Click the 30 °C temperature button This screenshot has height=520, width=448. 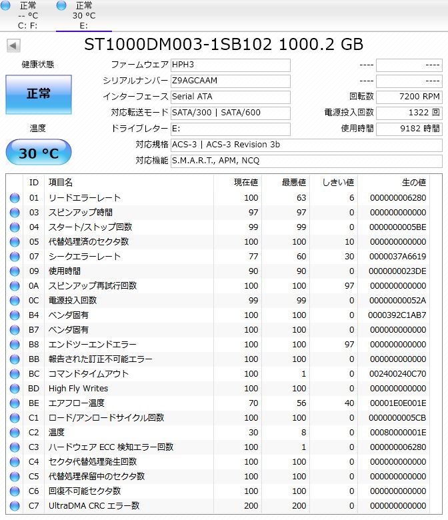(39, 152)
